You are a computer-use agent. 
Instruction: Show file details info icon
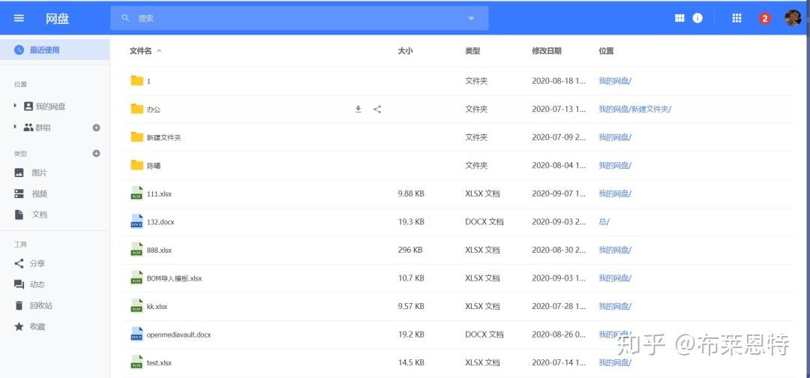[697, 18]
